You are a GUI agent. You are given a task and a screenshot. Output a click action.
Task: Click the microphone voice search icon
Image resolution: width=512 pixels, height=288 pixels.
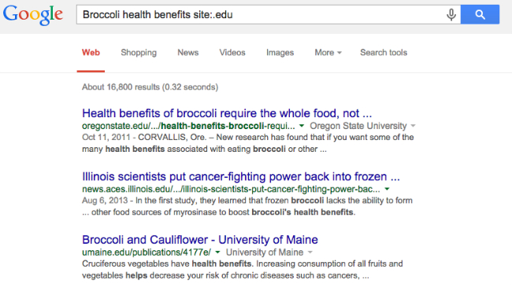click(x=451, y=14)
